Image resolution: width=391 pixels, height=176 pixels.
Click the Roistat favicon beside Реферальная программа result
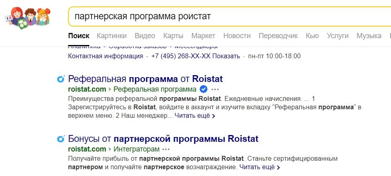click(61, 79)
